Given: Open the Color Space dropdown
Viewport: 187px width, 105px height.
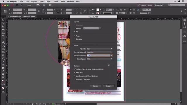Looking at the screenshot, I should [x=100, y=59].
